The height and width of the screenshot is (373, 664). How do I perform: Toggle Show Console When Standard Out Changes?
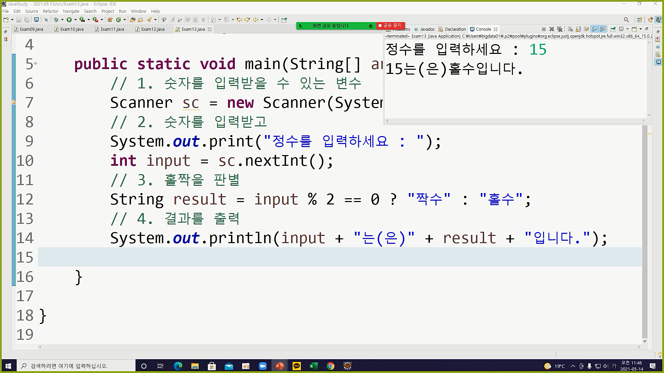[594, 29]
